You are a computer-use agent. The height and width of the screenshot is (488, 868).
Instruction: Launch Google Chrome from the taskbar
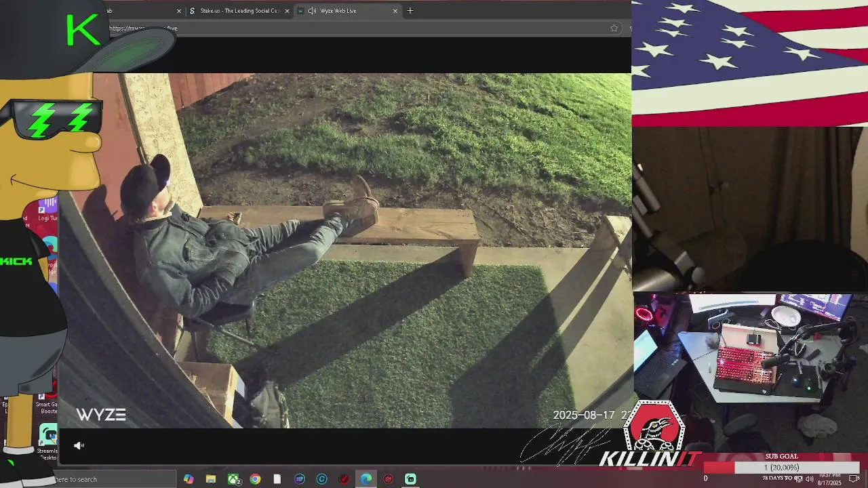(255, 479)
